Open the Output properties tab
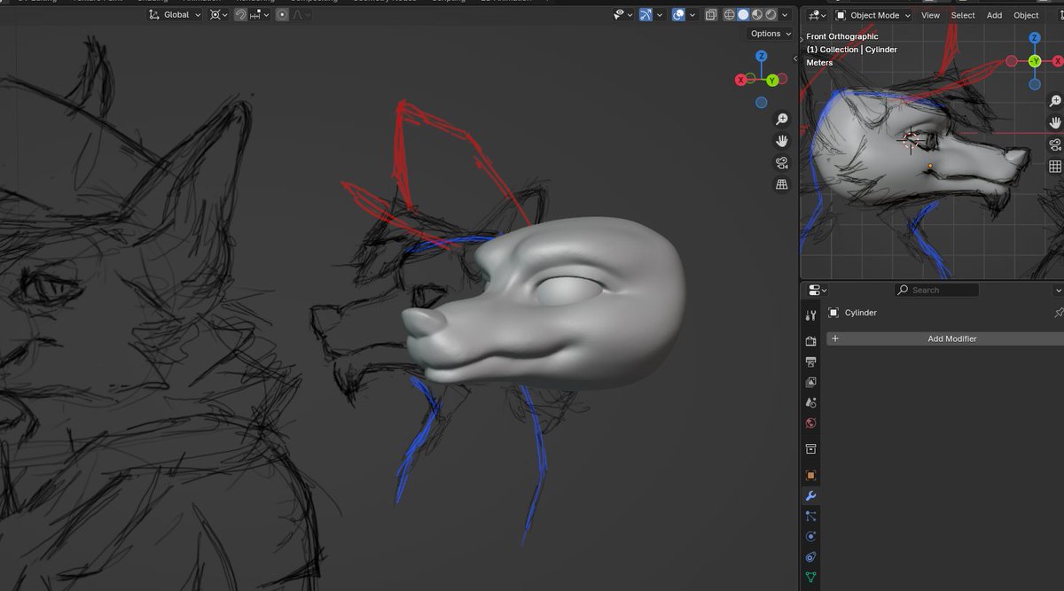This screenshot has height=591, width=1064. (x=810, y=362)
